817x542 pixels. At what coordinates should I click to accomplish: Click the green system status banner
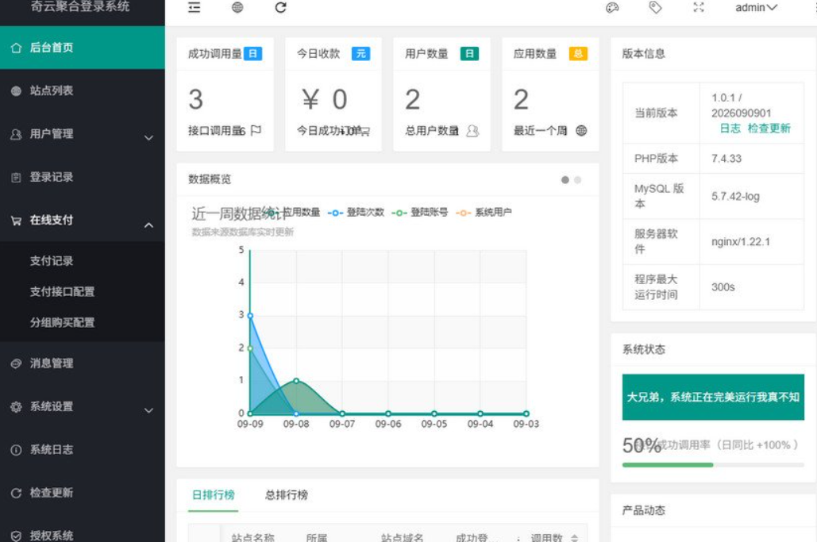[713, 397]
